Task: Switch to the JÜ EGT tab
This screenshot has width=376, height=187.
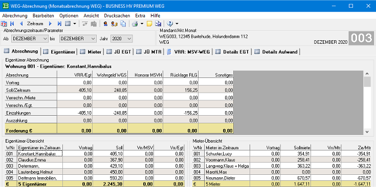Action: pos(119,52)
